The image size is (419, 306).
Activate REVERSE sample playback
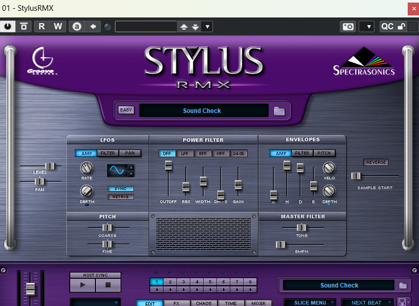[375, 162]
